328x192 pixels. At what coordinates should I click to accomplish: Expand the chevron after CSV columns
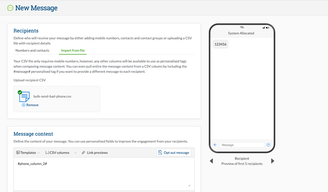pyautogui.click(x=76, y=153)
